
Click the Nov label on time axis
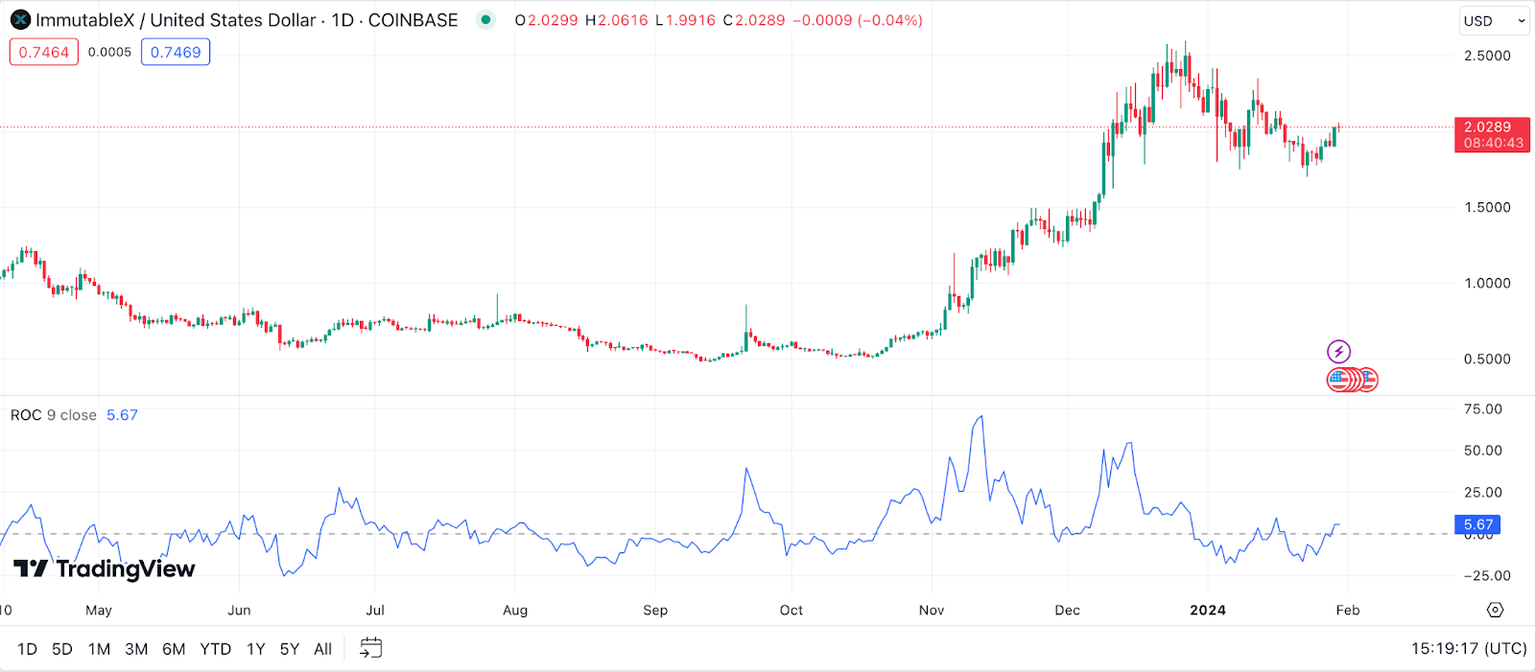(x=932, y=610)
